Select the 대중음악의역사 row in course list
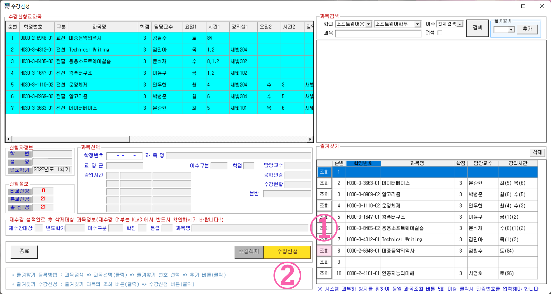Screen dimensions: 551x294 160,38
